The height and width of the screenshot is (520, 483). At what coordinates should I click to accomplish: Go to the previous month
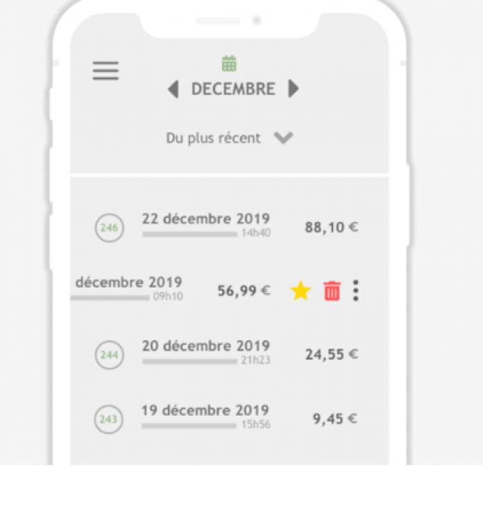click(x=173, y=89)
